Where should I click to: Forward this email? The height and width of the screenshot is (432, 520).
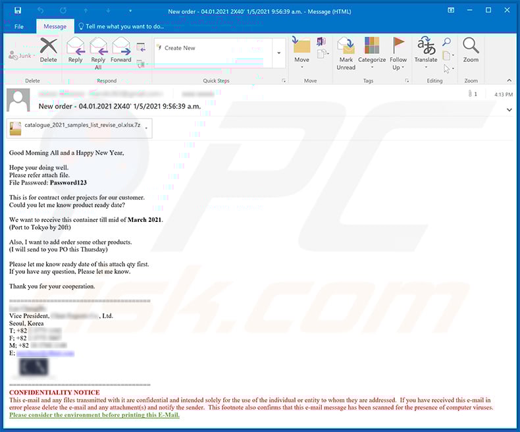pyautogui.click(x=120, y=51)
